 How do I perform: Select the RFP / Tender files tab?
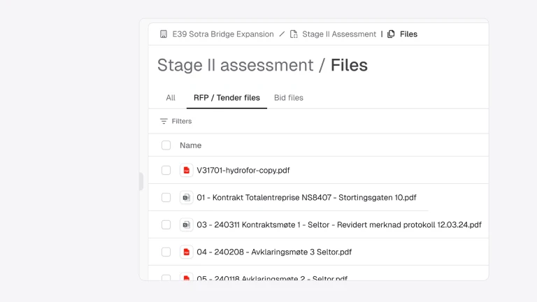[x=227, y=98]
